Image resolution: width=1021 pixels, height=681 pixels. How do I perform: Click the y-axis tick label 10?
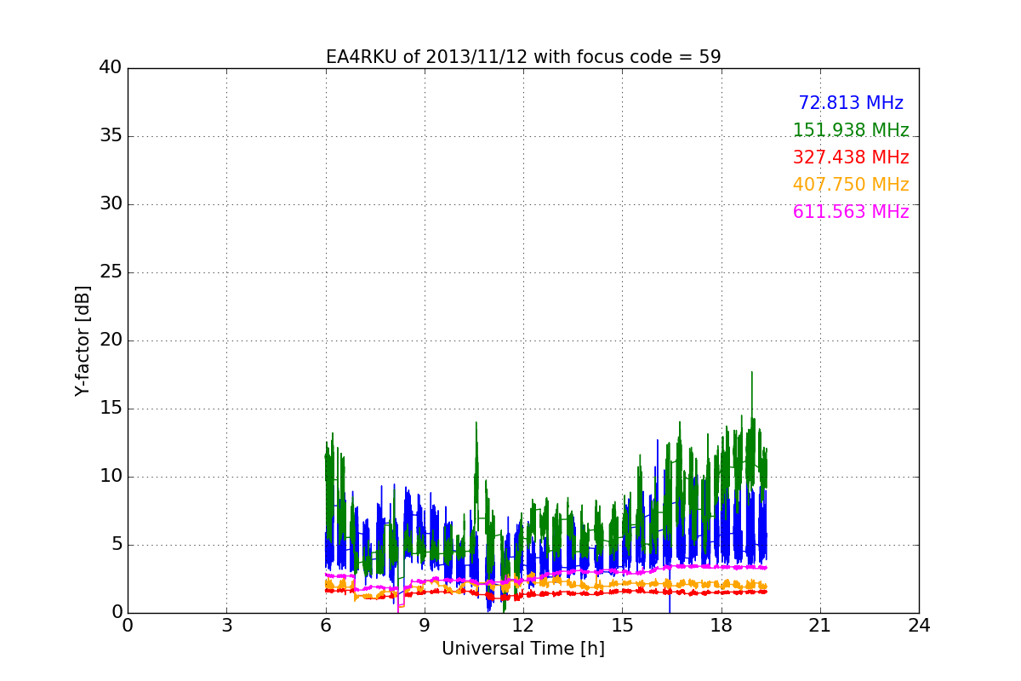(111, 477)
